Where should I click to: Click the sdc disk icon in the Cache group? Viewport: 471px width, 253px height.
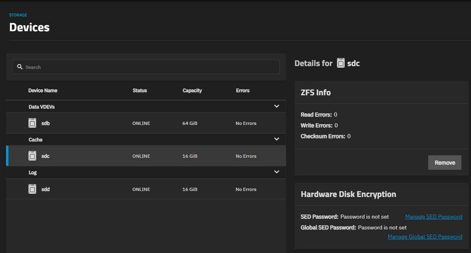32,156
